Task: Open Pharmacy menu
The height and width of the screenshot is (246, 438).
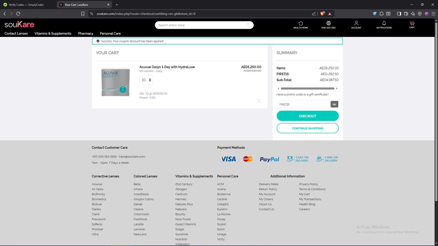Action: click(x=86, y=34)
